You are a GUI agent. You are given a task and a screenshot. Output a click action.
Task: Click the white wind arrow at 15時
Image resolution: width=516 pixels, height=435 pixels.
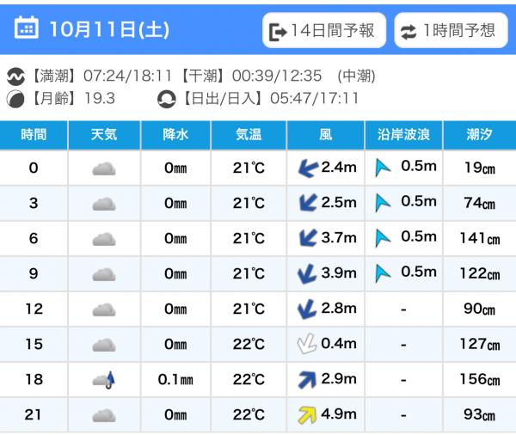[x=305, y=345]
